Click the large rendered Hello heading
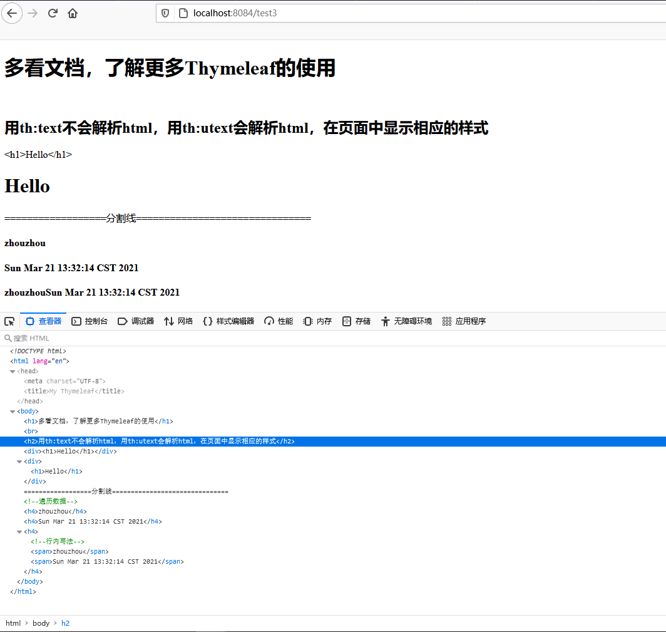Screen dimensions: 666x632 27,186
